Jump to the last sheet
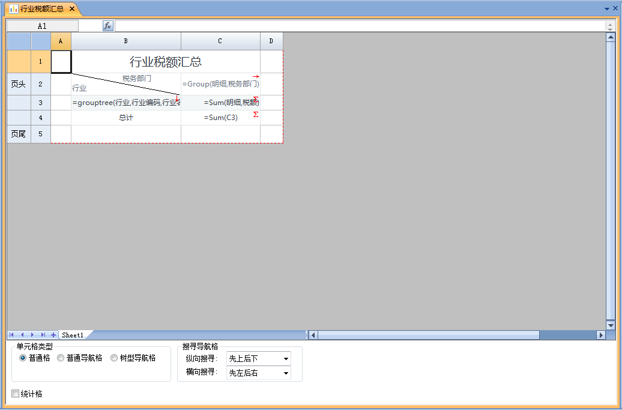Image resolution: width=622 pixels, height=410 pixels. (x=43, y=335)
